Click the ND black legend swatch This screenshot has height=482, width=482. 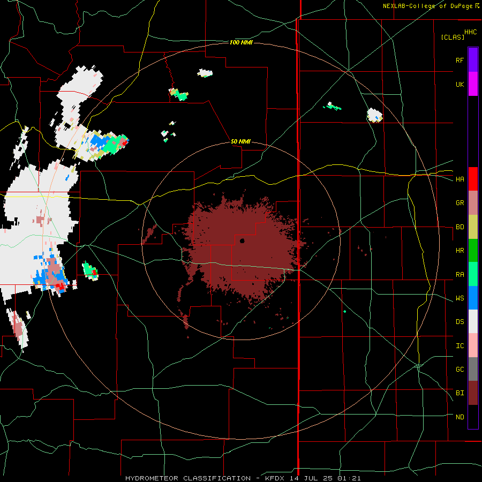coord(473,417)
